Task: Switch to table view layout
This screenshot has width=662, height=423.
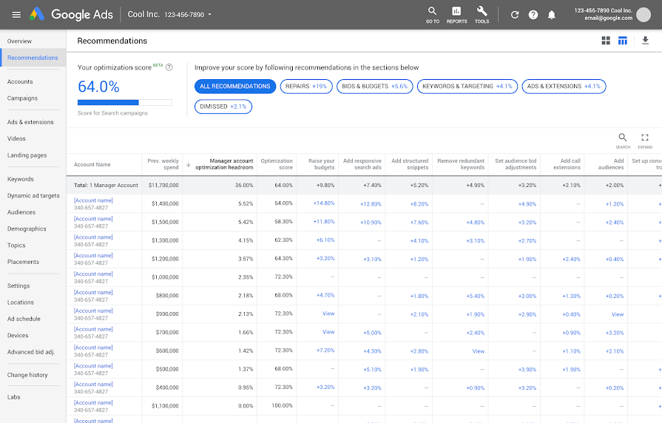Action: point(623,41)
